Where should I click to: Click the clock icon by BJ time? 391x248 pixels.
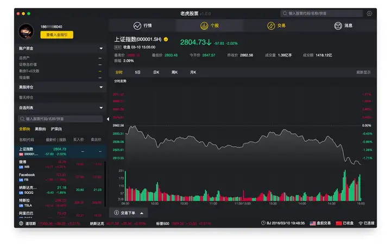pos(263,223)
